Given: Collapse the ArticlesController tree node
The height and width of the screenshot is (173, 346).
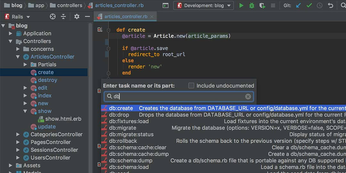Looking at the screenshot, I should 18,57.
